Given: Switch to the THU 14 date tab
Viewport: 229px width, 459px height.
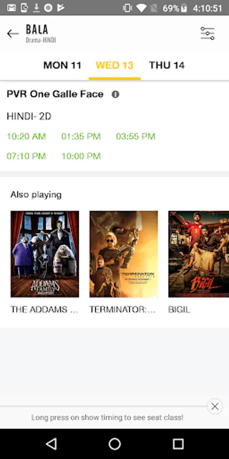Looking at the screenshot, I should coord(167,65).
